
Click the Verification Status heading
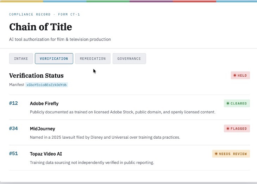(36, 76)
